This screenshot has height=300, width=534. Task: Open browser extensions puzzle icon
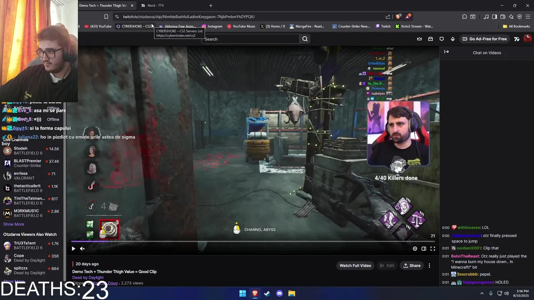(464, 17)
